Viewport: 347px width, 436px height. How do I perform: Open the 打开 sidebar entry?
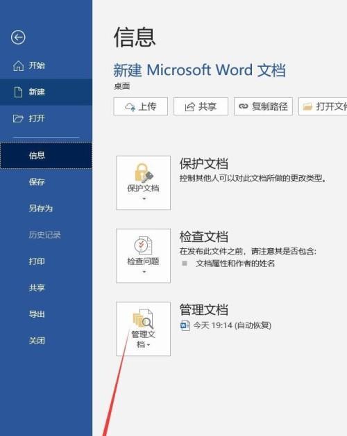(46, 118)
